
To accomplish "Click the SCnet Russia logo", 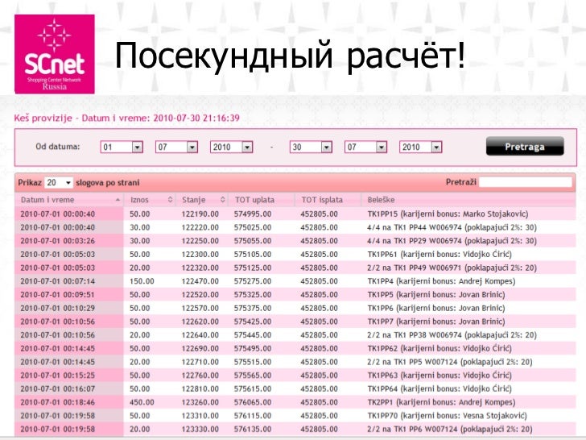I will tap(55, 54).
